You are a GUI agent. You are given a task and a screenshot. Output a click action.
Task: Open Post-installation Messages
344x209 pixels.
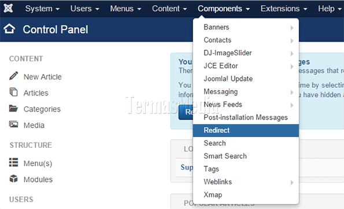pyautogui.click(x=246, y=117)
